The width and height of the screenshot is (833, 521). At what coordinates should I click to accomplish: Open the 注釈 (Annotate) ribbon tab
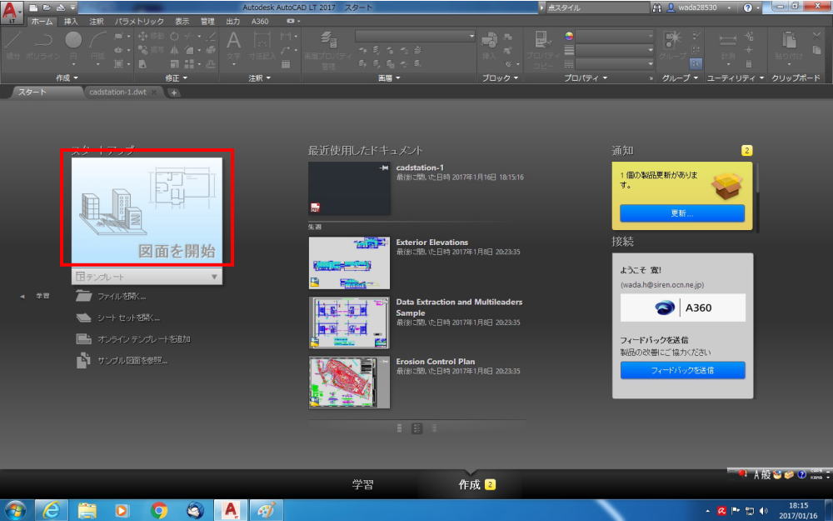click(x=96, y=22)
